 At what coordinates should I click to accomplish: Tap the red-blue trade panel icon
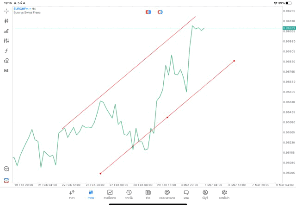pos(148,12)
